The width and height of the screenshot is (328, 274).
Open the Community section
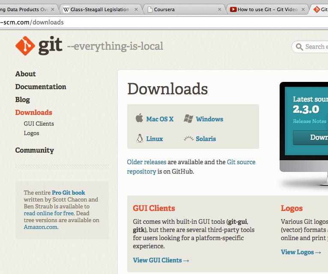(x=35, y=150)
